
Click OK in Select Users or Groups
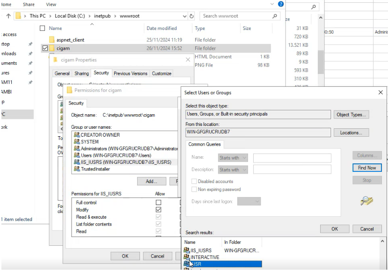[x=335, y=229]
